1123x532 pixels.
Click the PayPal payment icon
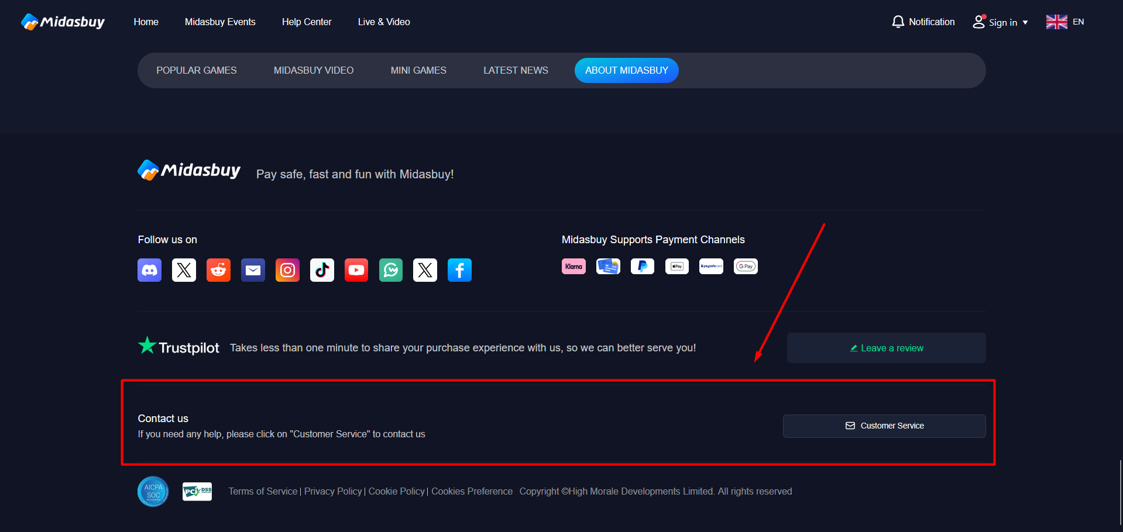tap(643, 267)
